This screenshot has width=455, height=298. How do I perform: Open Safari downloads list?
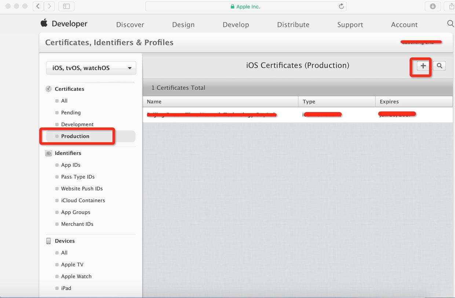coord(433,6)
